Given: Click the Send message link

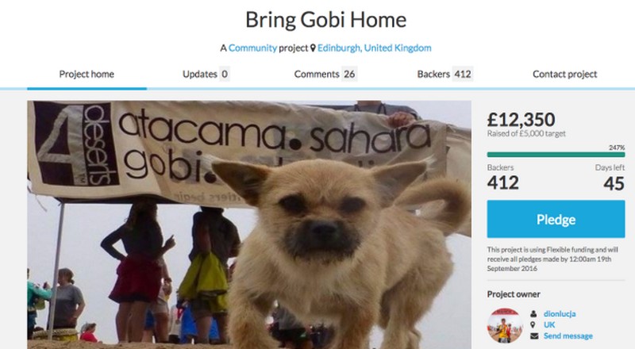Looking at the screenshot, I should pos(568,336).
